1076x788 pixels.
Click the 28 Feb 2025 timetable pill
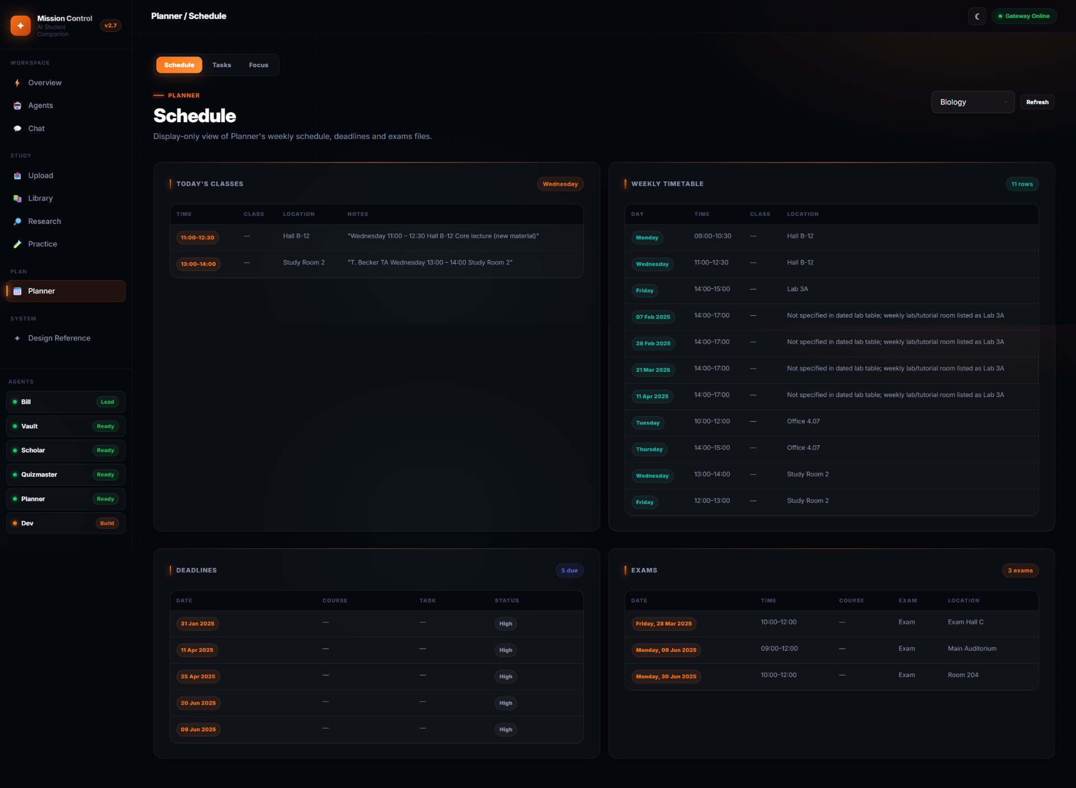[x=653, y=343]
